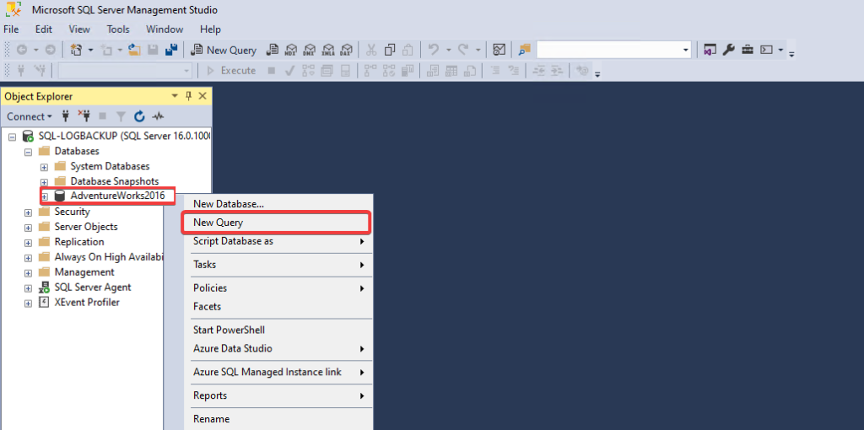Image resolution: width=864 pixels, height=430 pixels.
Task: Click the Visual Studio window icon
Action: pyautogui.click(x=710, y=50)
